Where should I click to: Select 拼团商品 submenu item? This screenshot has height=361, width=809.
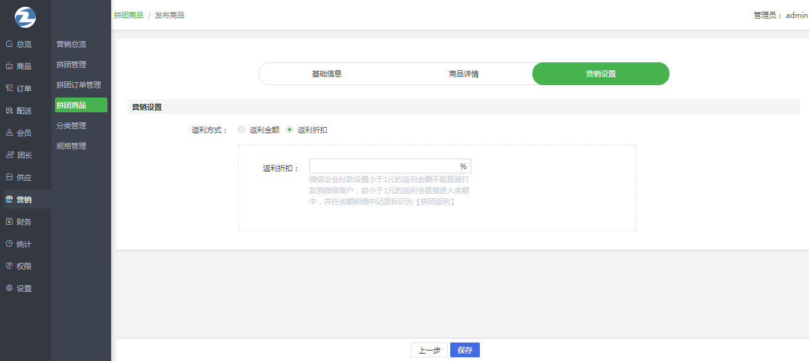81,105
